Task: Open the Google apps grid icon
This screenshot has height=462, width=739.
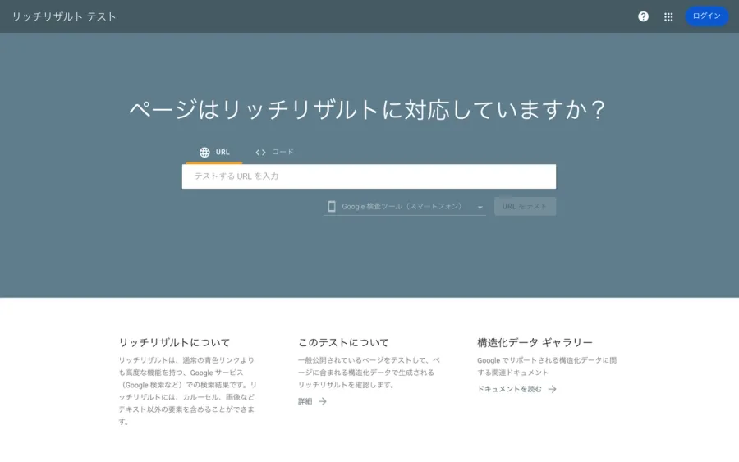Action: click(668, 16)
